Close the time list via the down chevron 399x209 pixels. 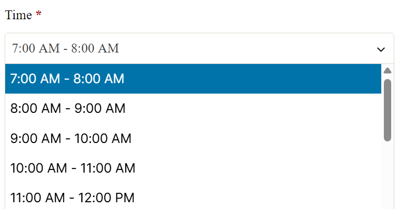click(x=381, y=49)
